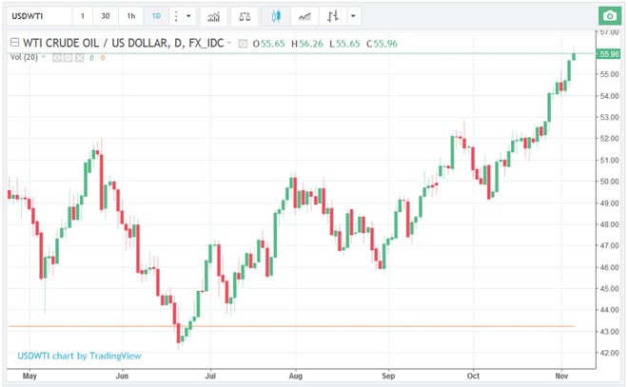Select candlestick chart style icon
Screen dimensions: 628x387
tap(276, 16)
